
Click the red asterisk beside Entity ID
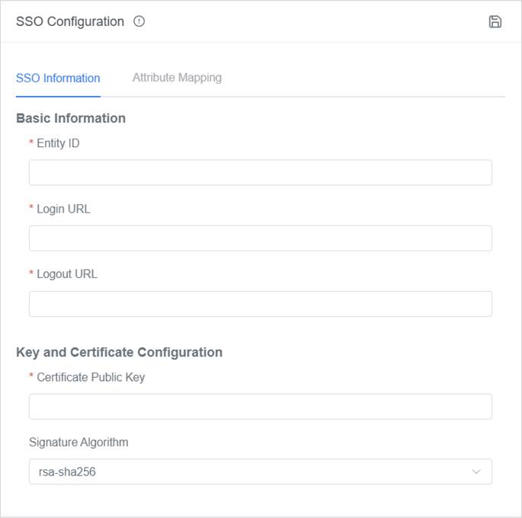[31, 144]
